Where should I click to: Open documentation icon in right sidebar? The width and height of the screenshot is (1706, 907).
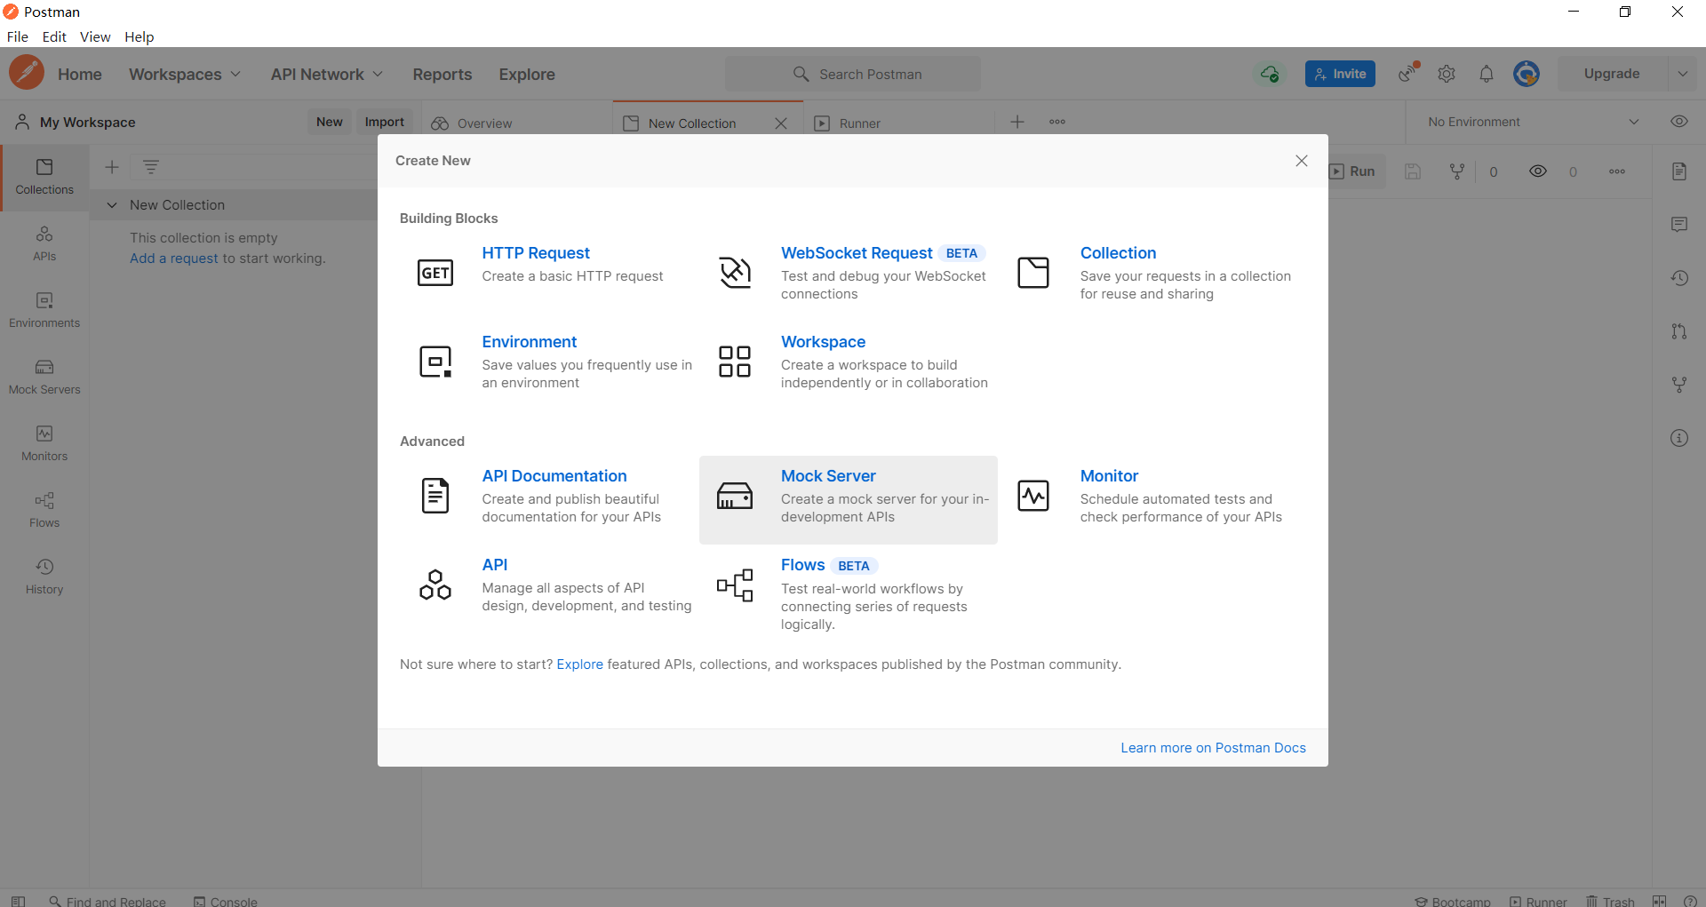pyautogui.click(x=1679, y=171)
